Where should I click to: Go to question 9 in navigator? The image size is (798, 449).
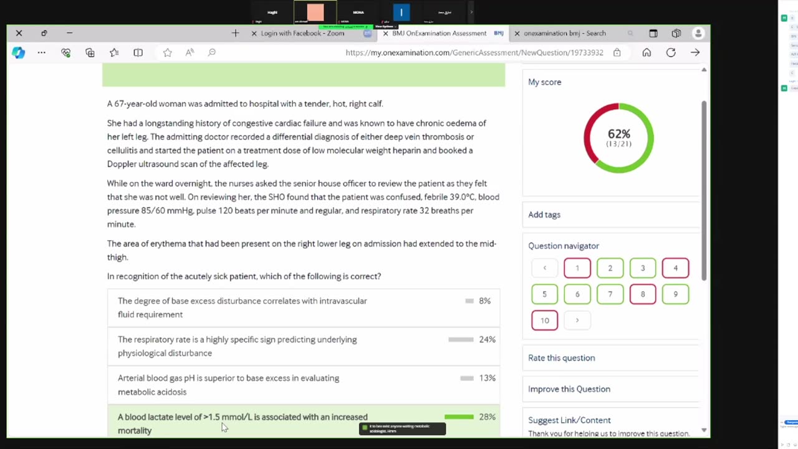click(x=675, y=294)
